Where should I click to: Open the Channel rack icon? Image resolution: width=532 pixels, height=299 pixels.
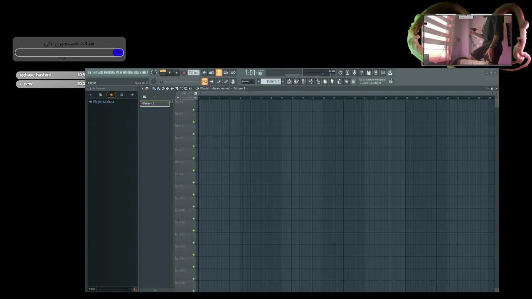pyautogui.click(x=303, y=81)
